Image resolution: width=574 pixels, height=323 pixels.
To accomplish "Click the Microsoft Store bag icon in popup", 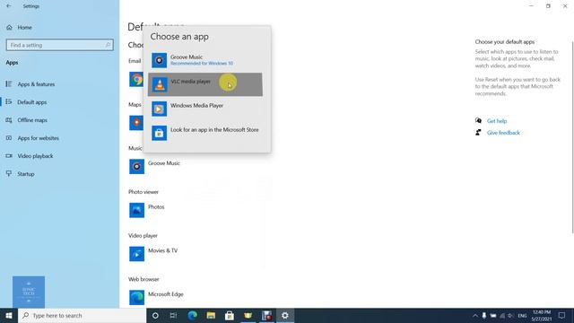I will (160, 133).
